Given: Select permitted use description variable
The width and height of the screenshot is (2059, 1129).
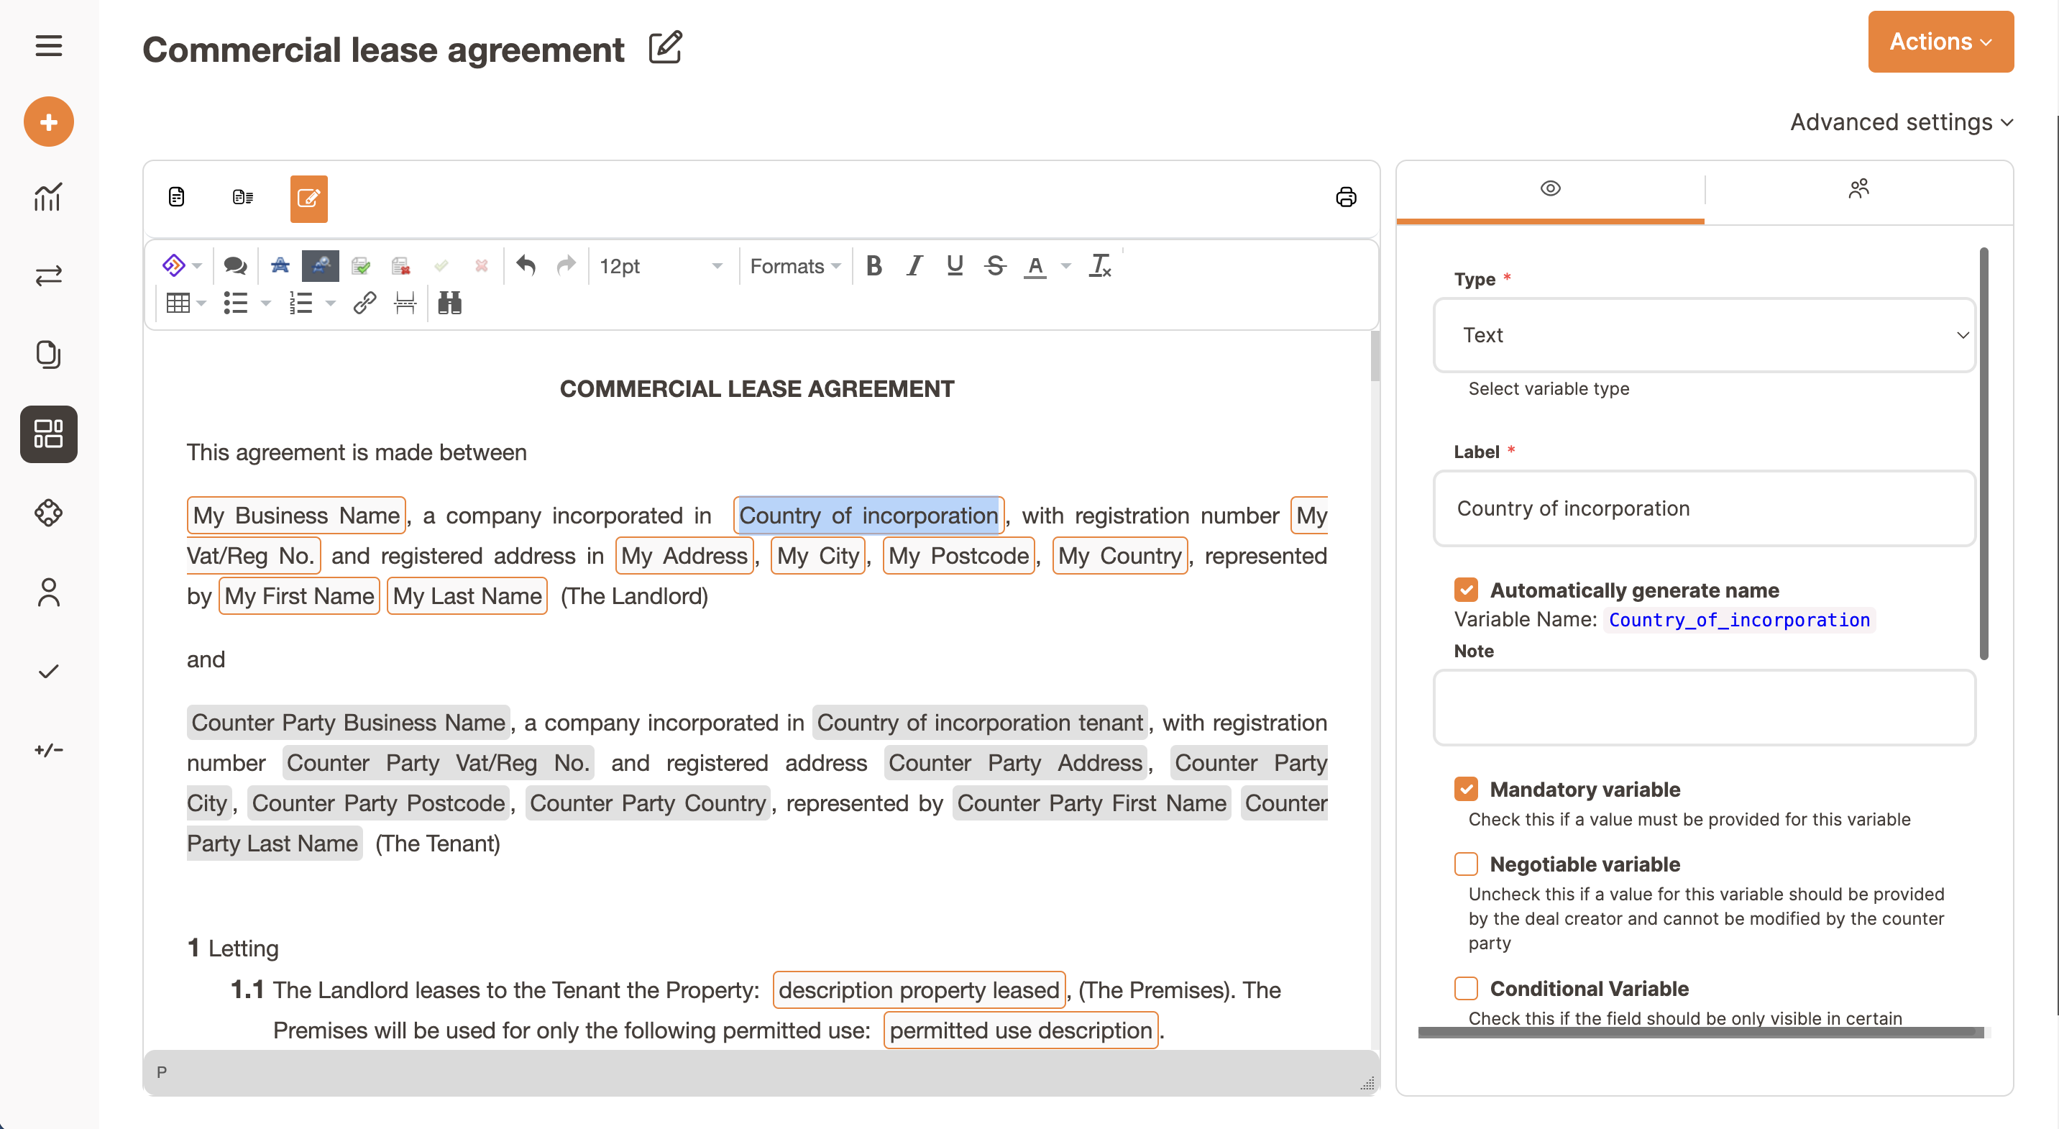Looking at the screenshot, I should (x=1021, y=1030).
